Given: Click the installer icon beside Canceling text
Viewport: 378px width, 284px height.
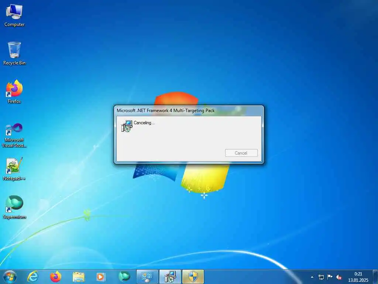Looking at the screenshot, I should (127, 126).
